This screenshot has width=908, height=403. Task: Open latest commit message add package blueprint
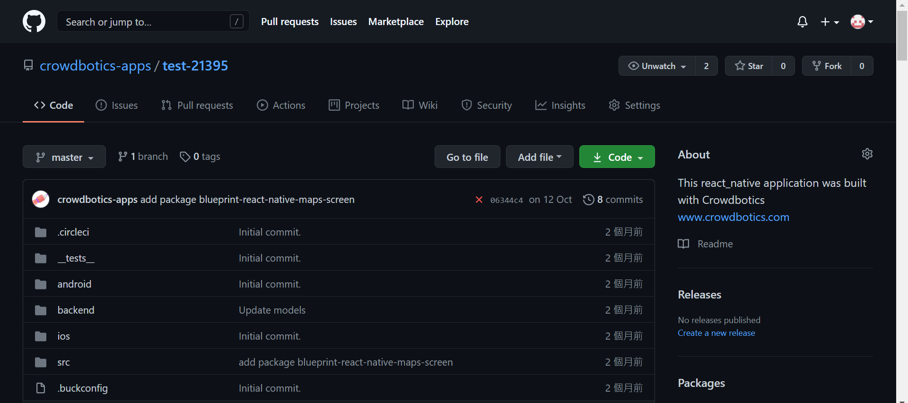tap(247, 200)
